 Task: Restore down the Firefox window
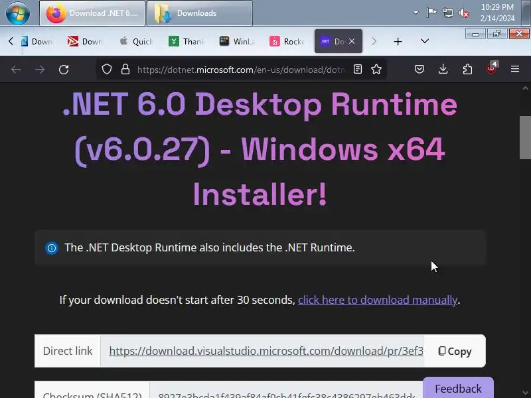coord(497,34)
